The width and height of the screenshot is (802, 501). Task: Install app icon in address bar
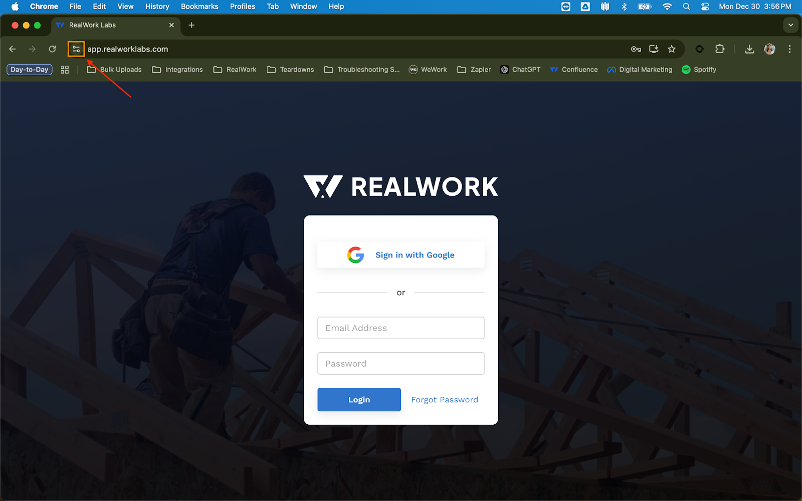(654, 49)
